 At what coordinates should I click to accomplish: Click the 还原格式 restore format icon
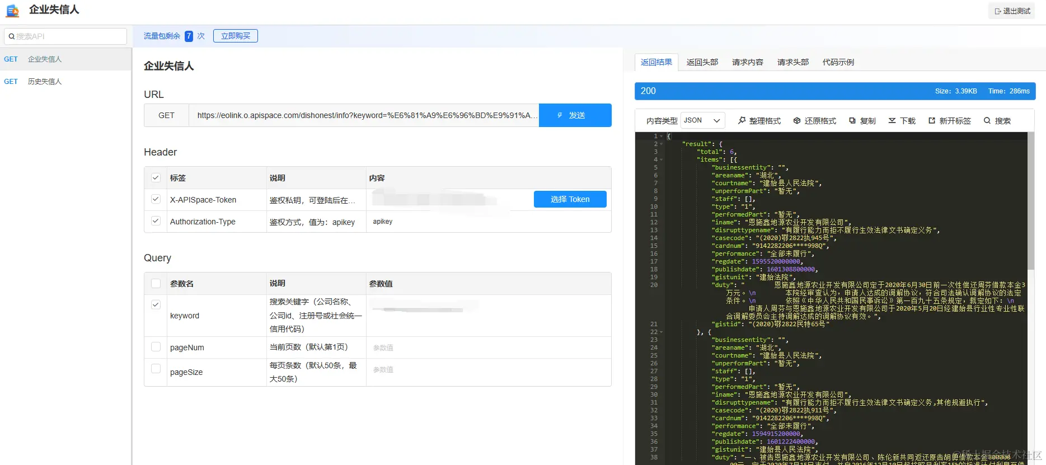(x=797, y=120)
